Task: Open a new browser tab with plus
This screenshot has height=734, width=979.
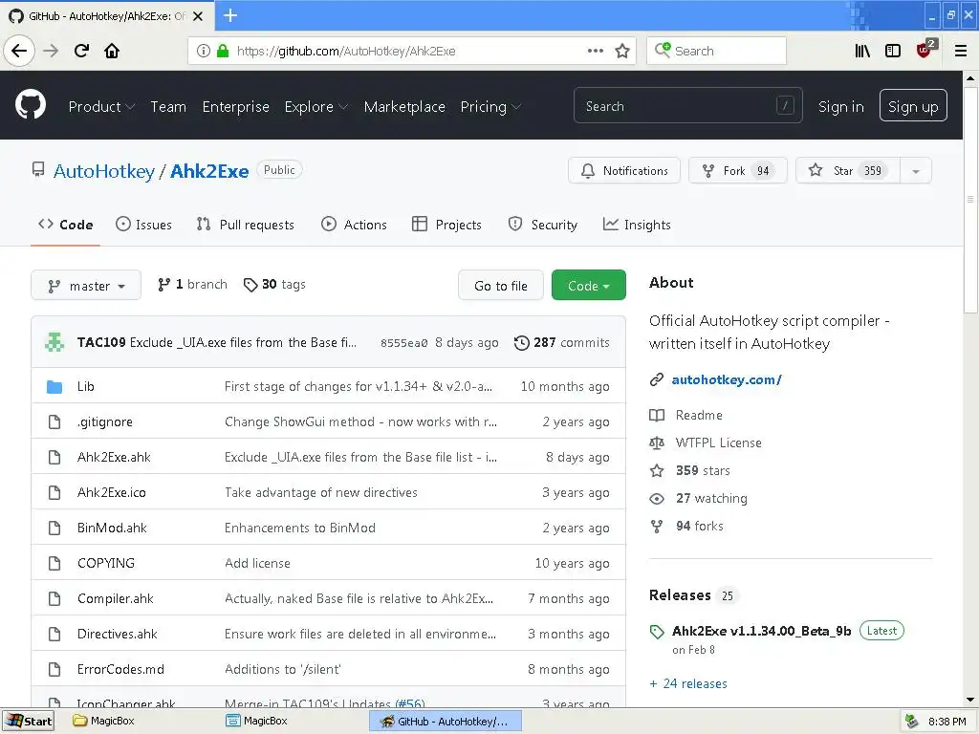Action: (x=230, y=15)
